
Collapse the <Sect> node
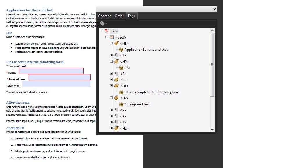(x=106, y=37)
